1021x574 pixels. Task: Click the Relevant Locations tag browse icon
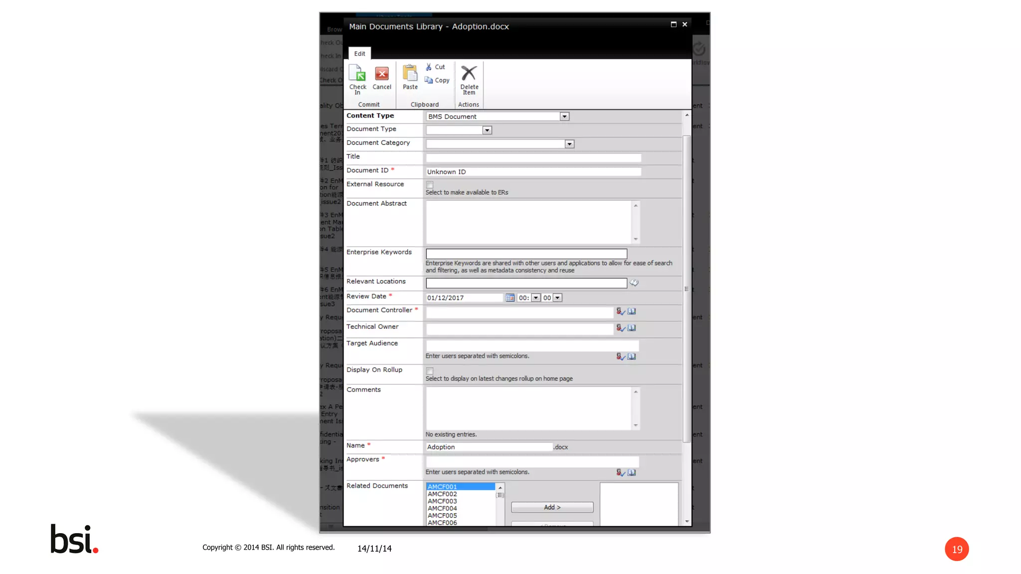[634, 283]
